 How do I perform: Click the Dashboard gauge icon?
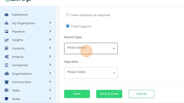[6, 15]
